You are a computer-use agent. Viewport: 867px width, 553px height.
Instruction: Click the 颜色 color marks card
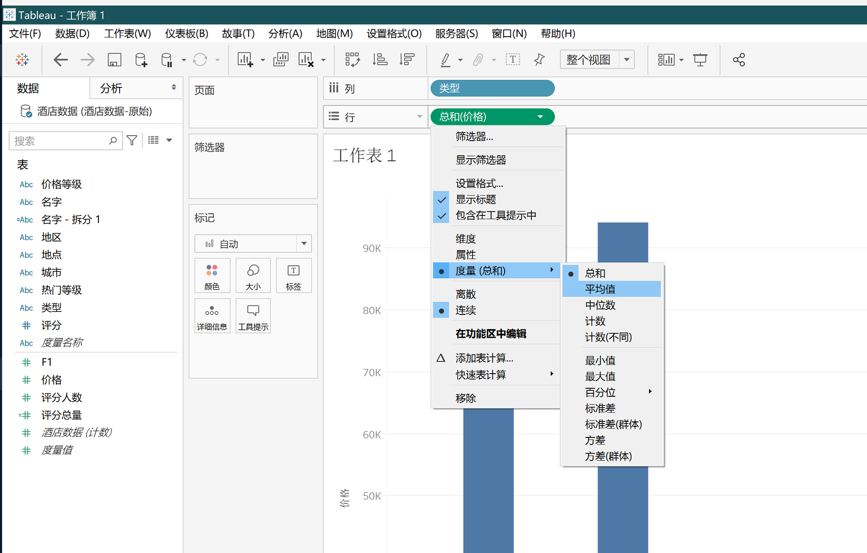coord(212,276)
